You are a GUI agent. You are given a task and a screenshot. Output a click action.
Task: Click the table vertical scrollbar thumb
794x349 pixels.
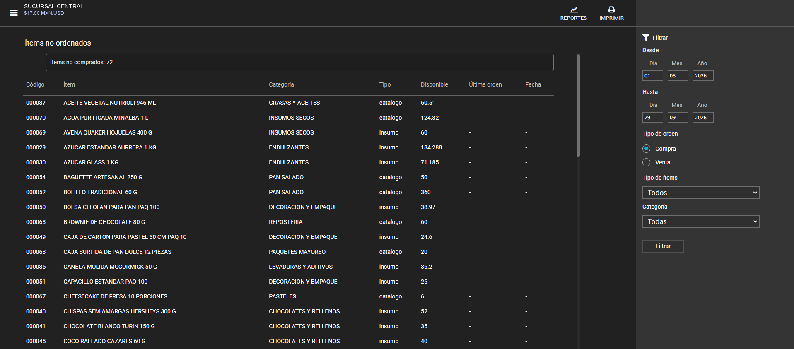tap(578, 106)
